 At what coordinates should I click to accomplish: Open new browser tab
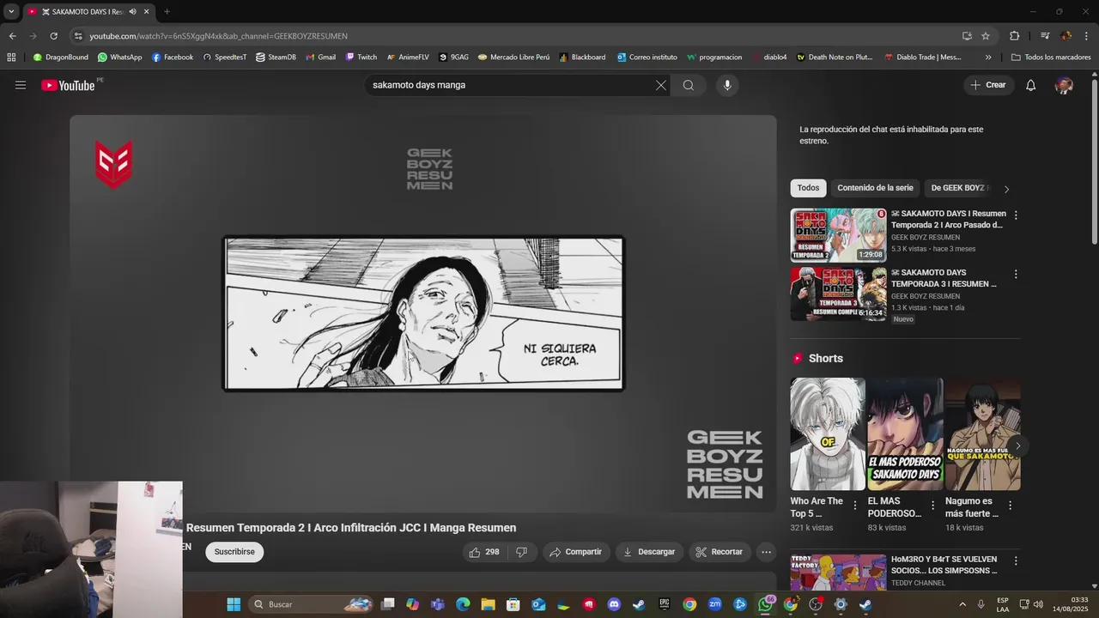point(167,12)
